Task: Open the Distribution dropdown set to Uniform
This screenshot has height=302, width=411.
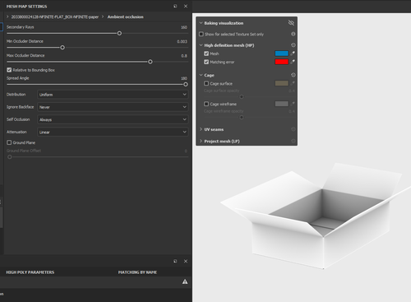Action: pyautogui.click(x=113, y=95)
